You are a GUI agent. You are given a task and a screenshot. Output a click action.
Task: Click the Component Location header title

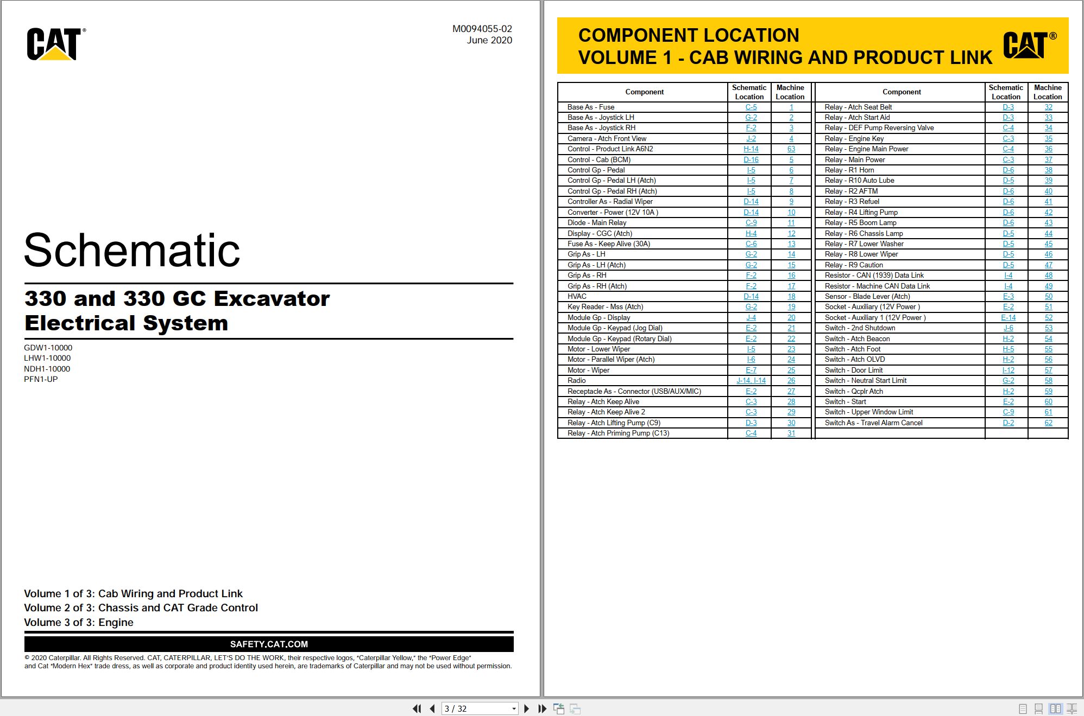tap(689, 35)
